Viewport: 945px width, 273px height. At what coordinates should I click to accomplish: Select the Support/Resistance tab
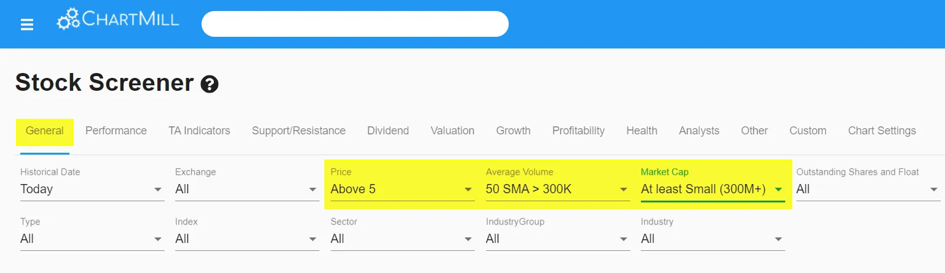pyautogui.click(x=299, y=131)
